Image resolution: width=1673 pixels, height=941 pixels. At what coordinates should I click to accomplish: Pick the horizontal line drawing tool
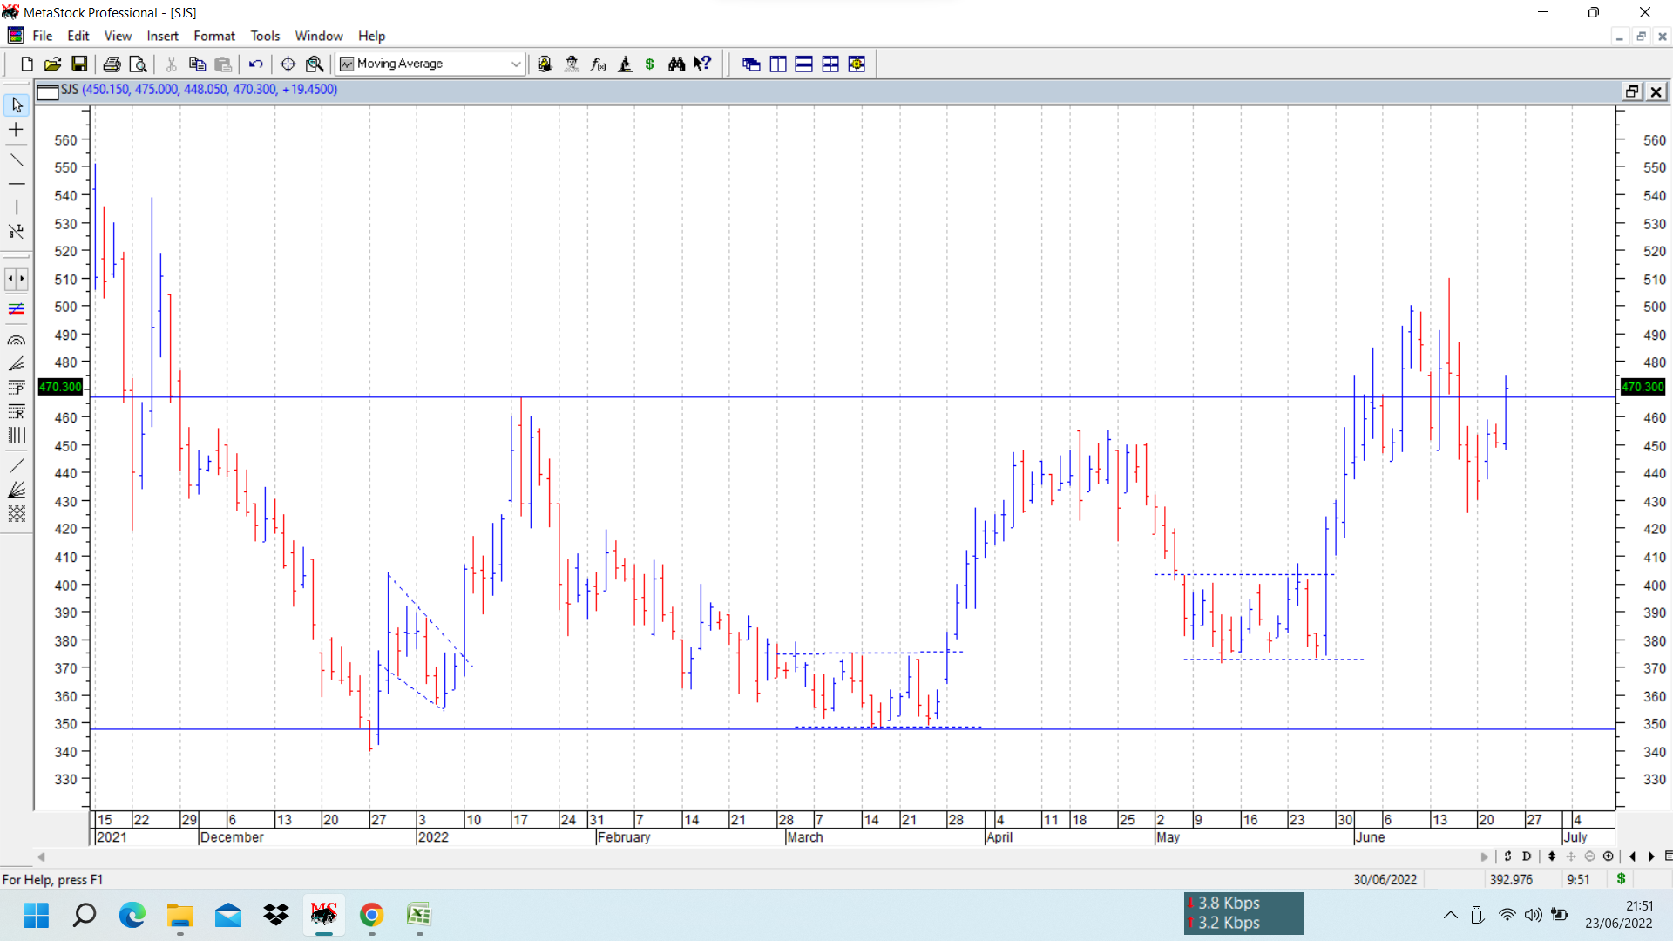(x=17, y=184)
